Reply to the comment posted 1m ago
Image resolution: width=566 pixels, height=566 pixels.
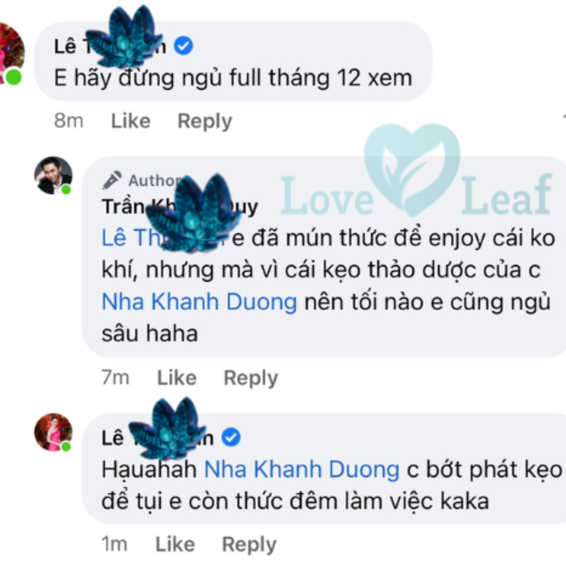point(249,545)
